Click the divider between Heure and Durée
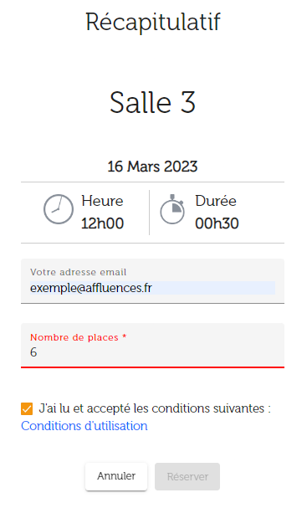This screenshot has width=307, height=508. click(x=149, y=213)
